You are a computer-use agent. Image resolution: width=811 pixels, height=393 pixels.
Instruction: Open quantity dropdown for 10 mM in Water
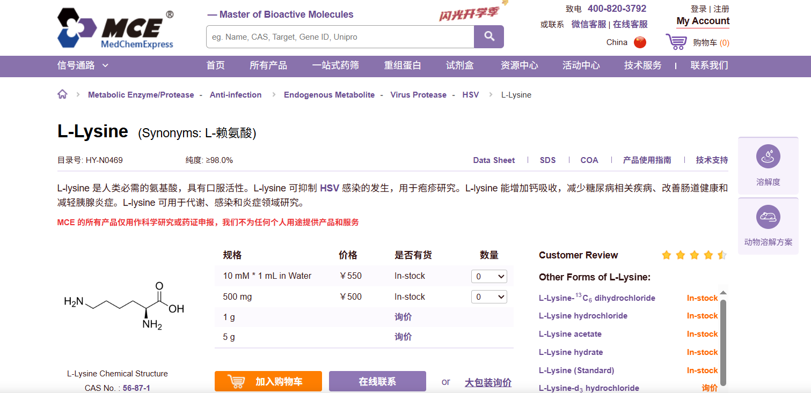(x=489, y=276)
